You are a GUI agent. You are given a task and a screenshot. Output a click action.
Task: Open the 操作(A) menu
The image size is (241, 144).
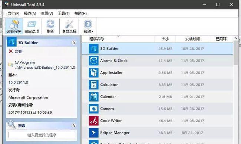pos(30,13)
